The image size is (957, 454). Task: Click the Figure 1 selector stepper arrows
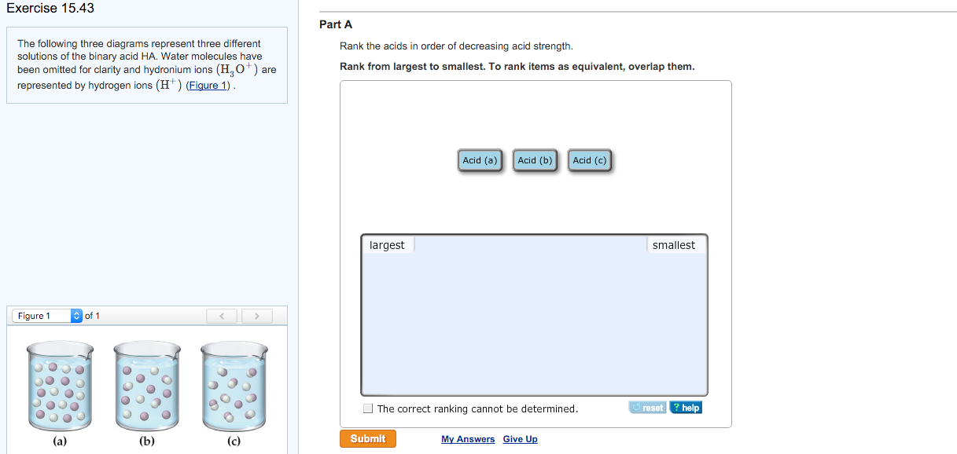pyautogui.click(x=76, y=315)
